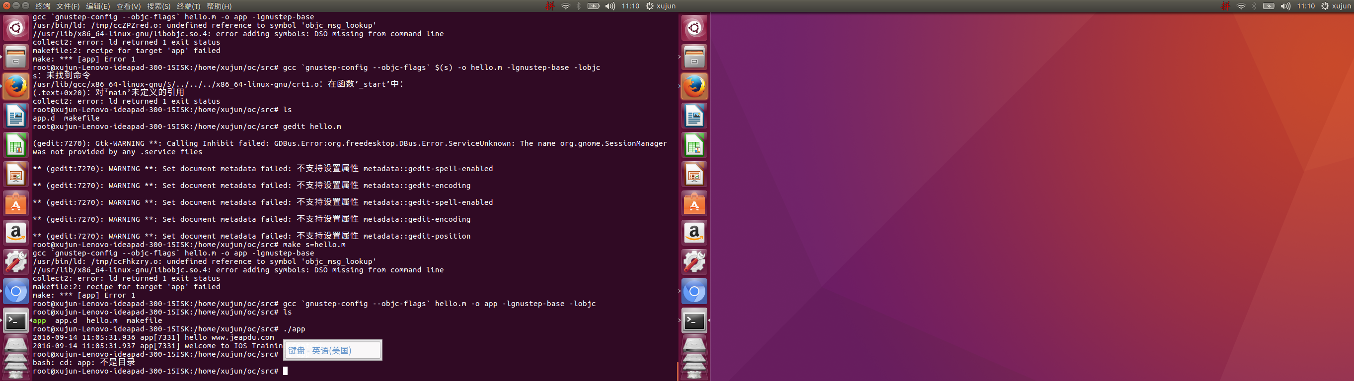Click the '(.text+0x20)' main undefined reference line
Viewport: 1354px width, 381px height.
(x=108, y=93)
